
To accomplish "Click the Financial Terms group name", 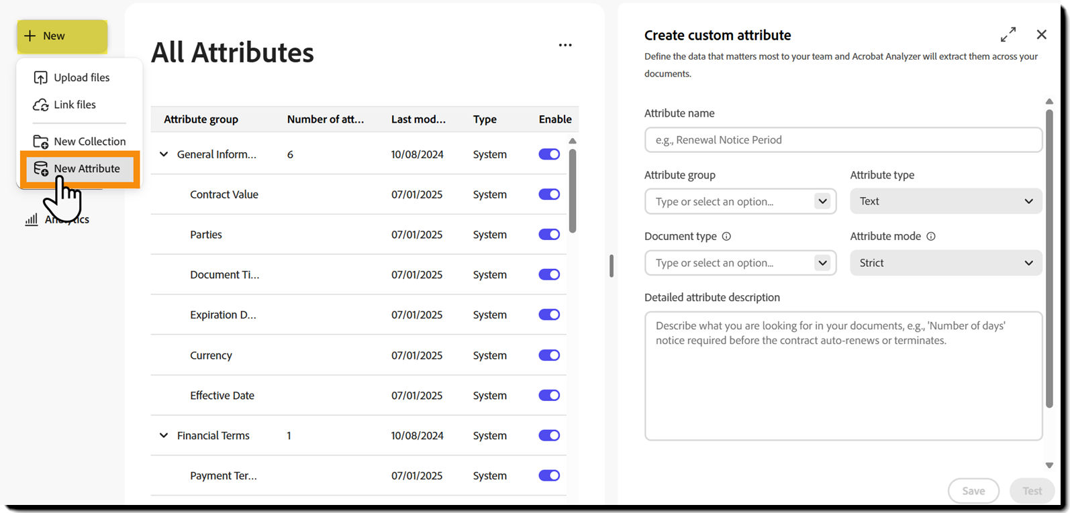I will pos(213,436).
